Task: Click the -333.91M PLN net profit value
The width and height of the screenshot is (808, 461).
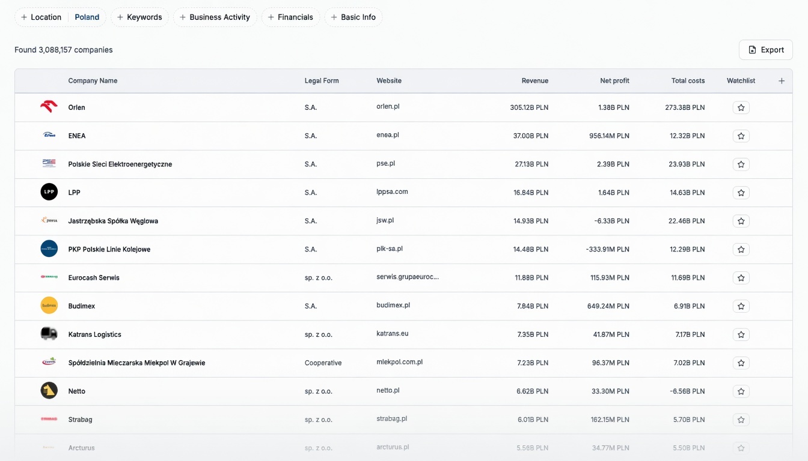Action: click(x=607, y=249)
